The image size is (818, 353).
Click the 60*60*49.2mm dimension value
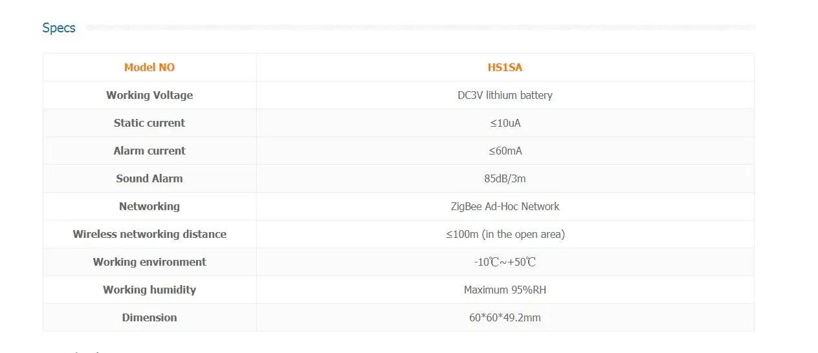point(505,317)
